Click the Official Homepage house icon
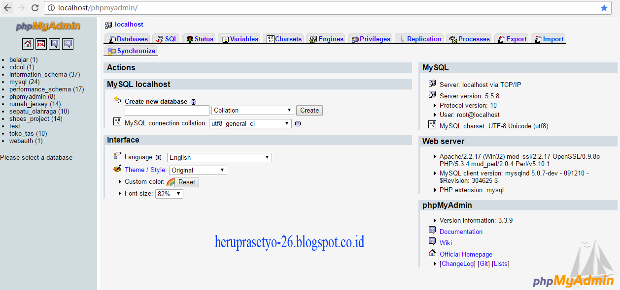Viewport: 620px width, 290px height. pyautogui.click(x=432, y=254)
